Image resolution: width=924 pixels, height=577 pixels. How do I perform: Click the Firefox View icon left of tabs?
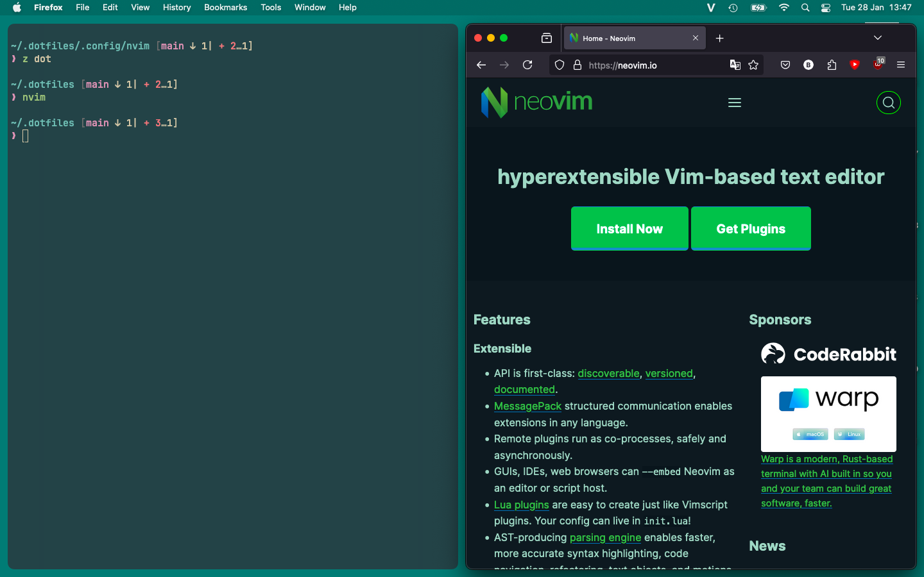547,38
